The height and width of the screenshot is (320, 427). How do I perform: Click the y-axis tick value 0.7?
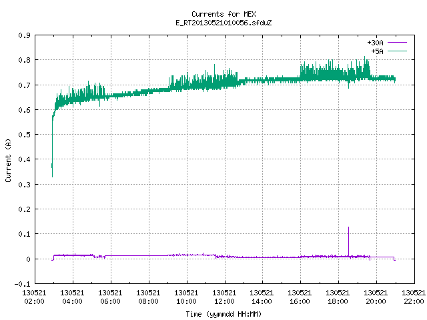click(x=24, y=85)
